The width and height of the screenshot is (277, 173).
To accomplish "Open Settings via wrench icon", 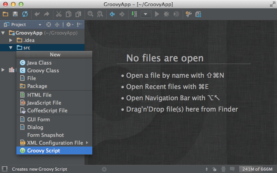I will [x=189, y=14].
